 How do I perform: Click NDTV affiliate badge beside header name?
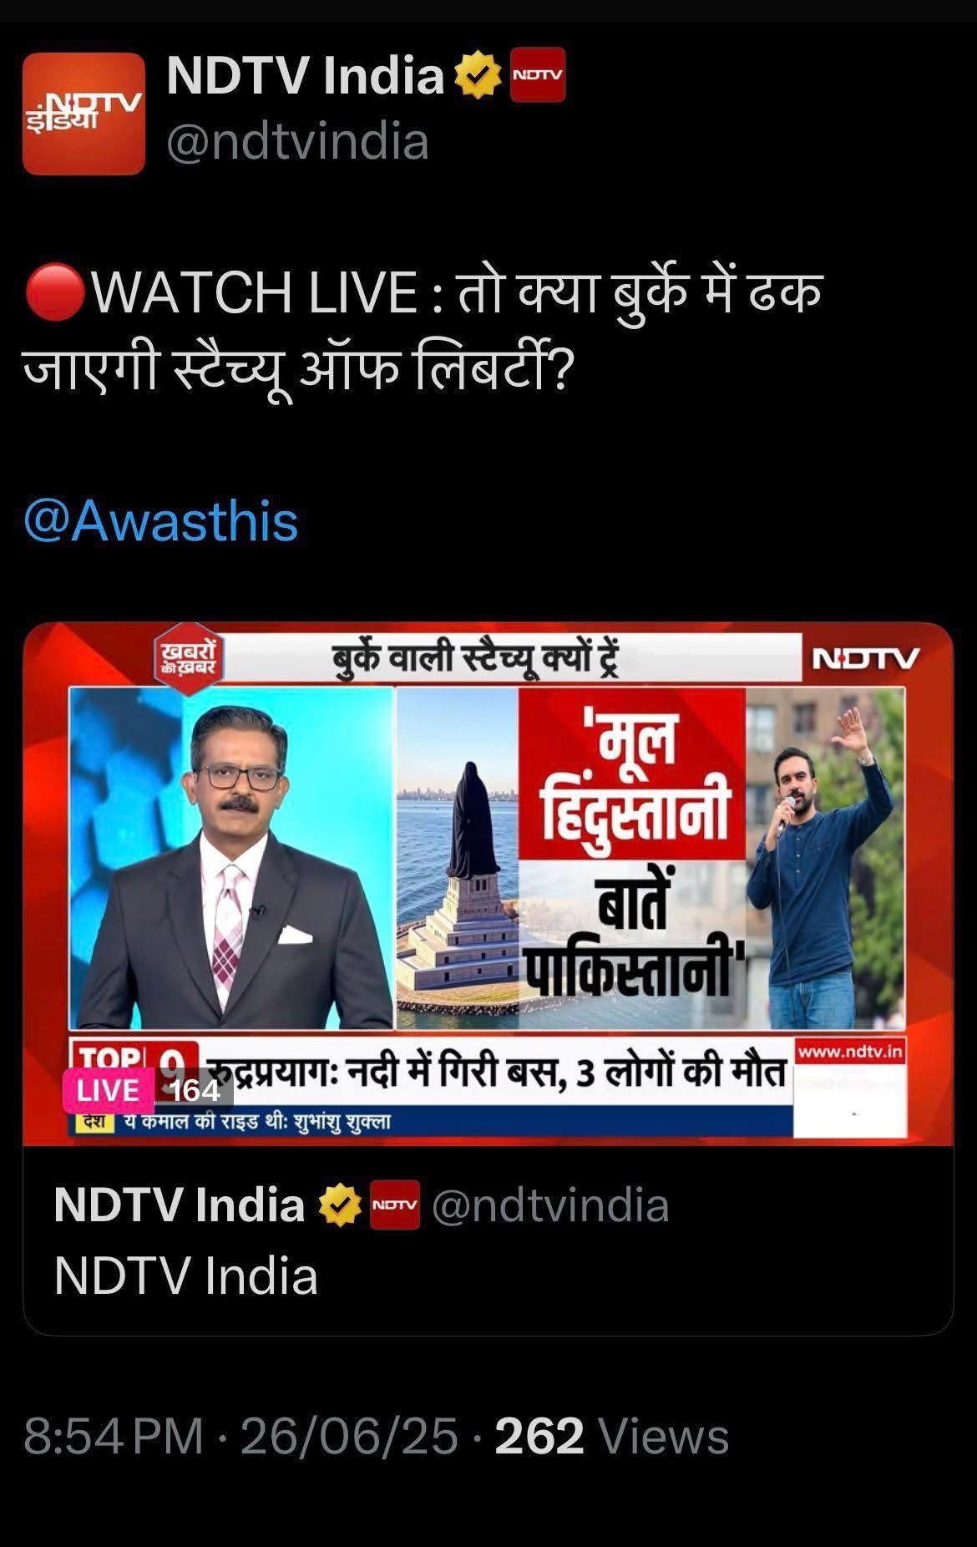click(537, 74)
